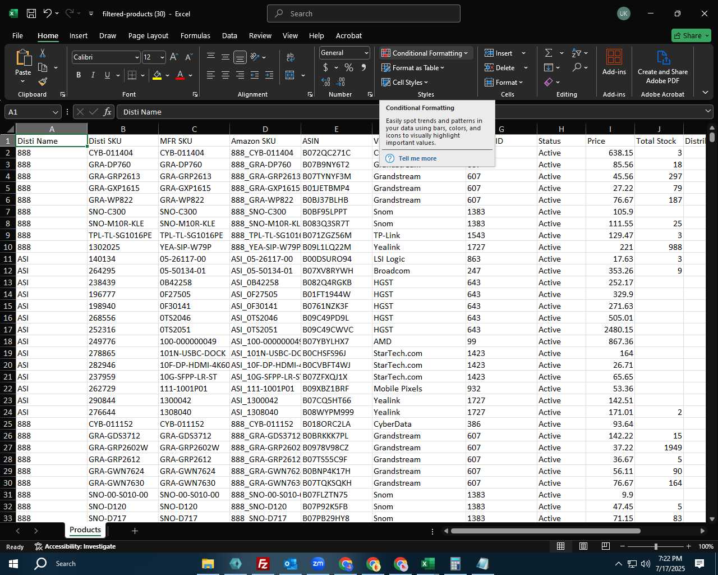Open Calculator from the taskbar

tap(455, 564)
